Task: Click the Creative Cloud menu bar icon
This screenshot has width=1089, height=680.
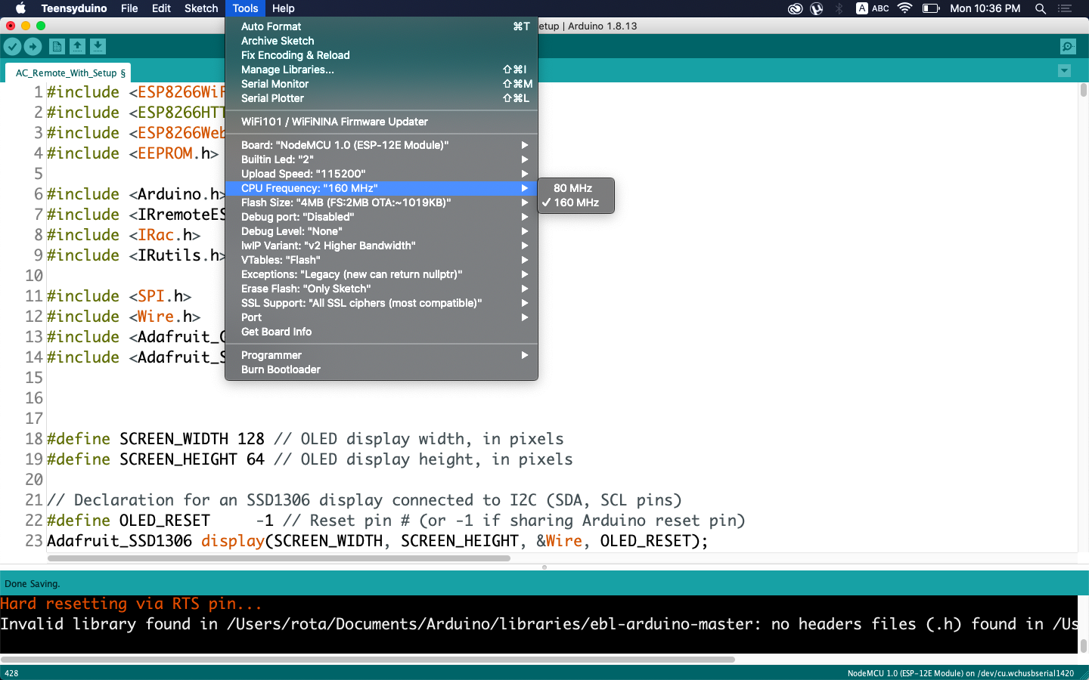Action: coord(795,8)
